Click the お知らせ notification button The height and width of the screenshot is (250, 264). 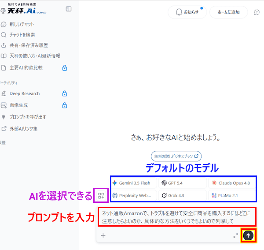pyautogui.click(x=187, y=12)
